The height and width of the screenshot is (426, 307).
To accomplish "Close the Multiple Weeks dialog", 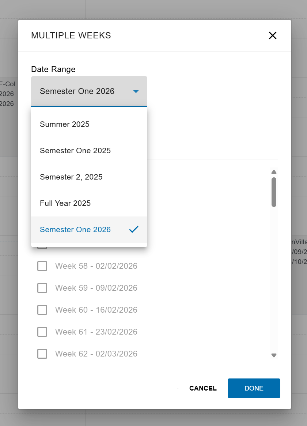I will point(273,35).
